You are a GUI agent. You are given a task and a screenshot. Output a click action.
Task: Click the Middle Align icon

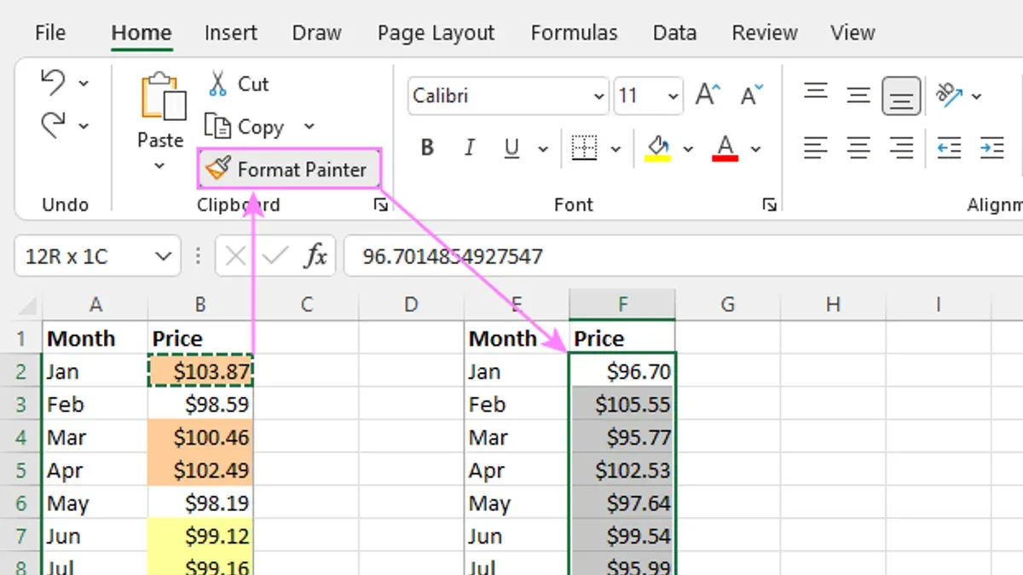[x=858, y=95]
